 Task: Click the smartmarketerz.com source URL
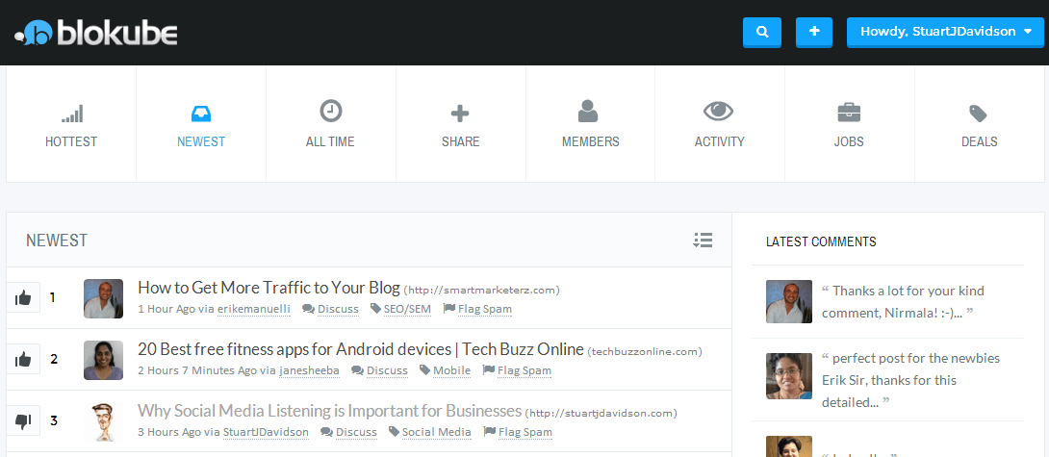point(482,290)
